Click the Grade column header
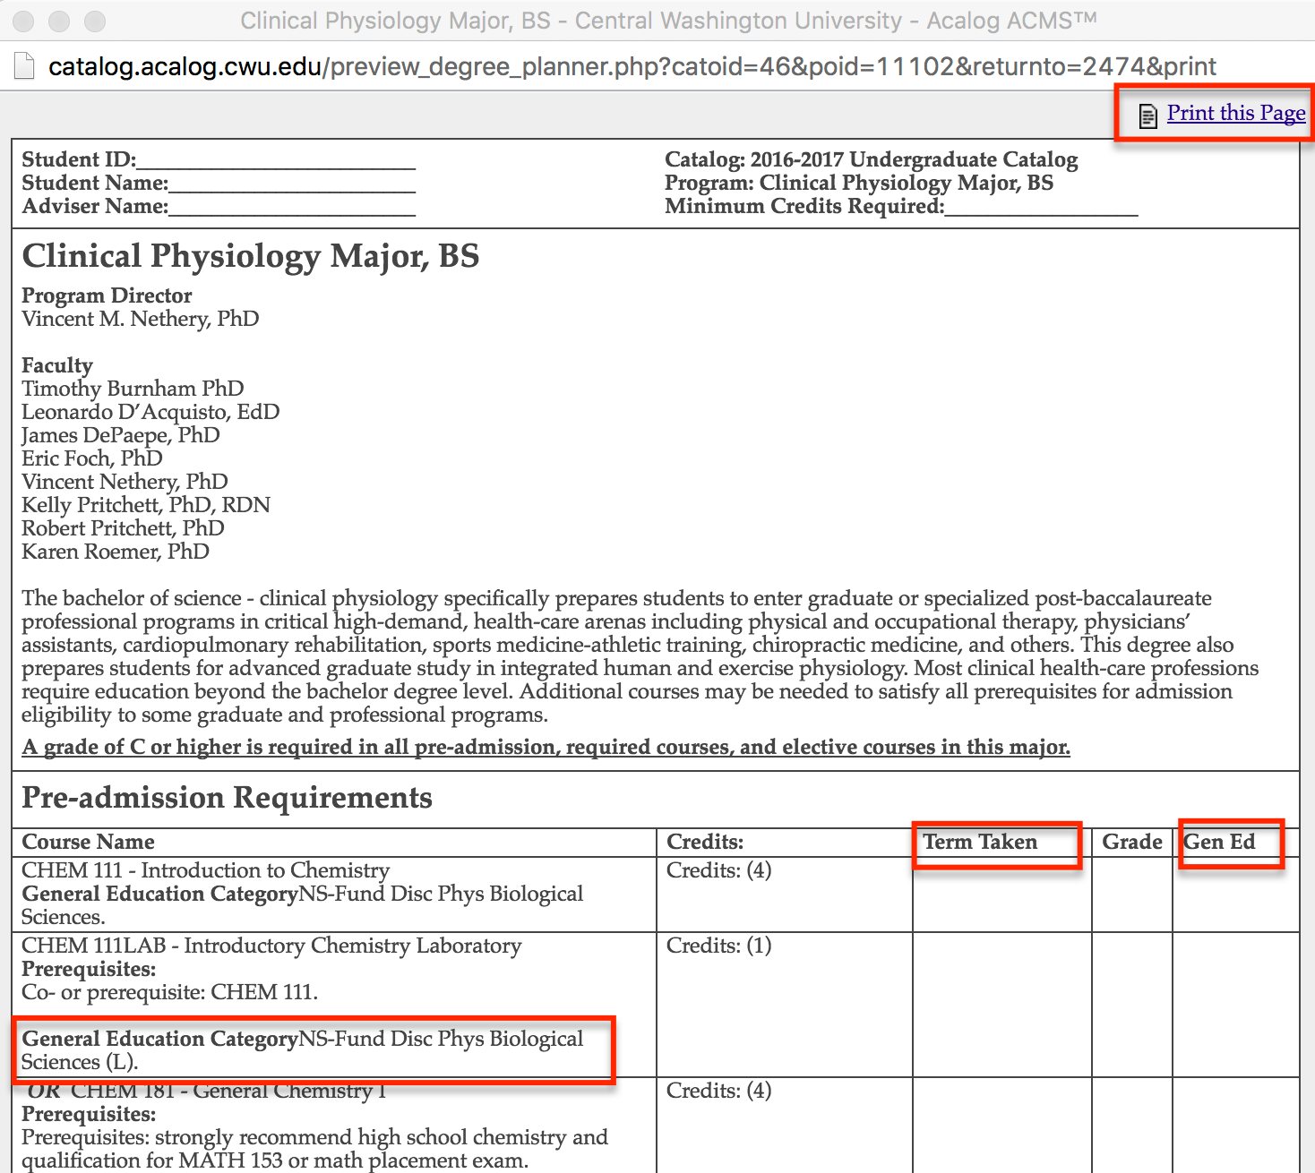This screenshot has height=1173, width=1315. [1132, 842]
